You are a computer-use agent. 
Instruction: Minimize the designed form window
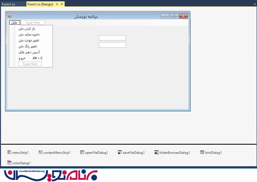click(165, 16)
